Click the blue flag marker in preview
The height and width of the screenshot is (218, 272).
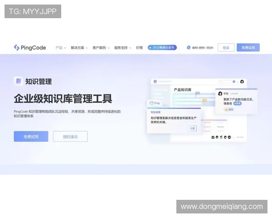(198, 94)
